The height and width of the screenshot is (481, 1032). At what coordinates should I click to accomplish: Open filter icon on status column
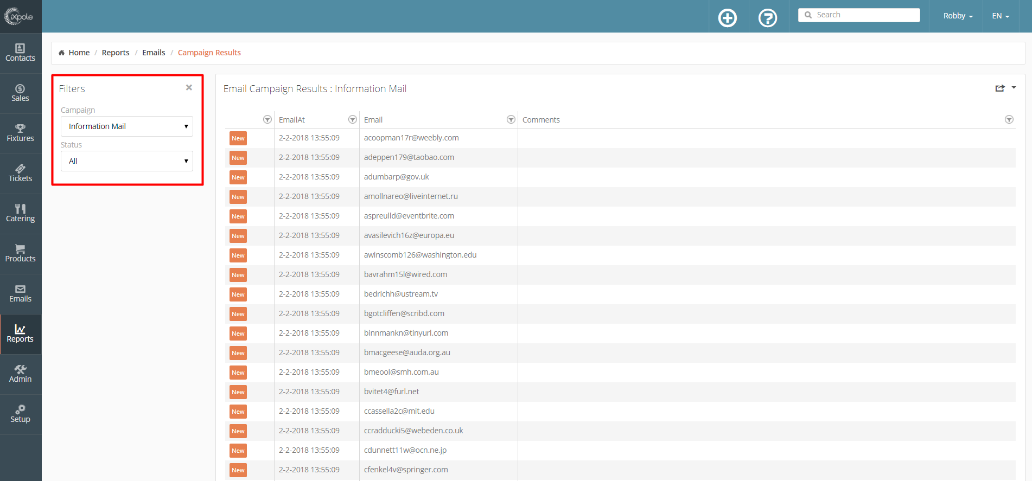point(267,119)
